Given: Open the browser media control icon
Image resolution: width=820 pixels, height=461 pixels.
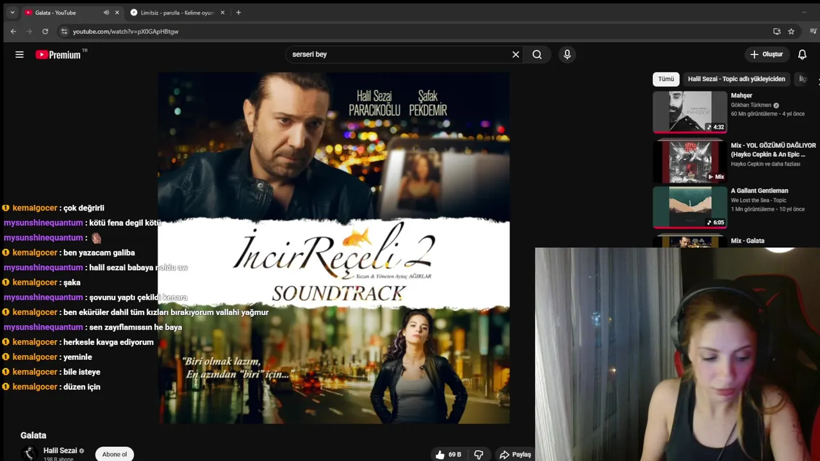Looking at the screenshot, I should tap(814, 31).
